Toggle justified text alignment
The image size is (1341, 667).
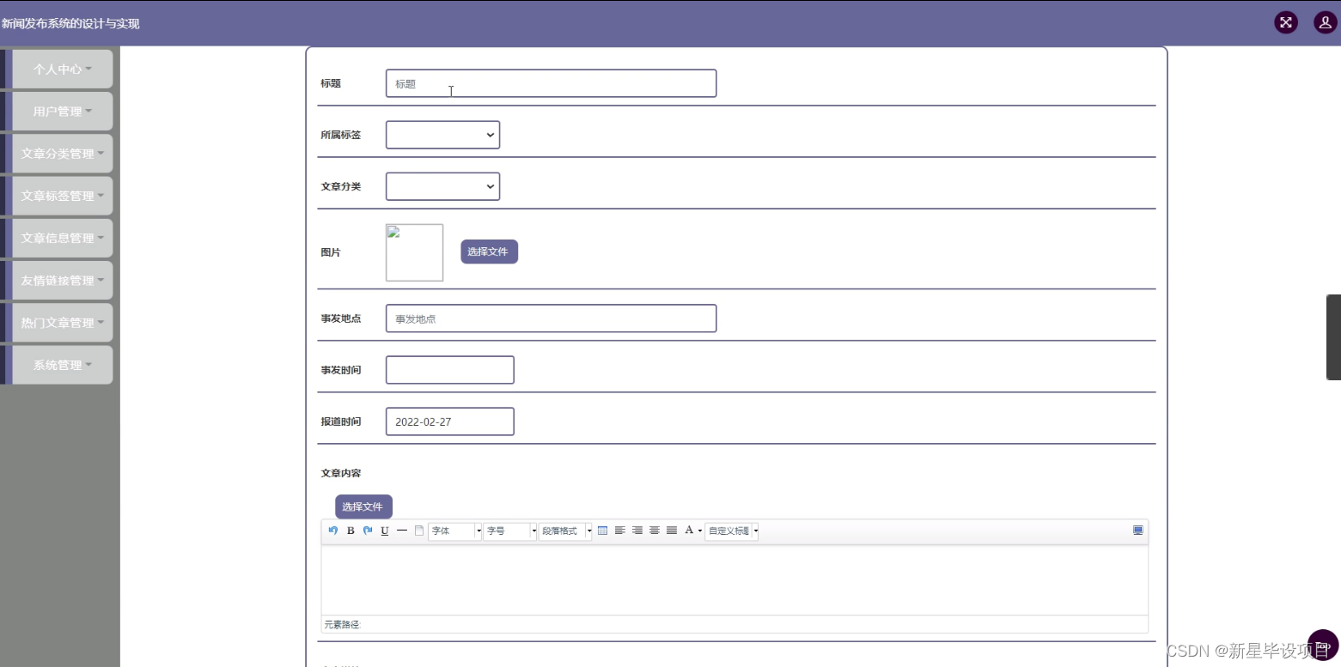[671, 531]
